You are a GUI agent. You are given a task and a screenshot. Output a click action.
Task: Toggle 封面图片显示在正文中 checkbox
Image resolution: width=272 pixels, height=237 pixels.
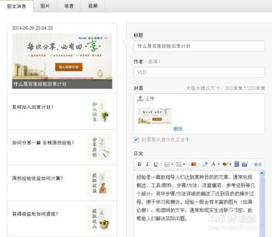[136, 139]
